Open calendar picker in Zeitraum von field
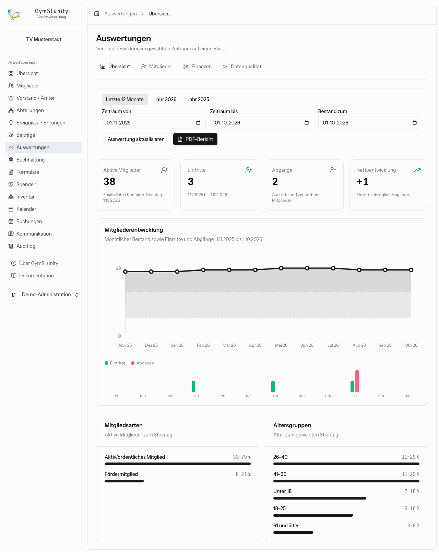This screenshot has height=552, width=439. tap(198, 123)
